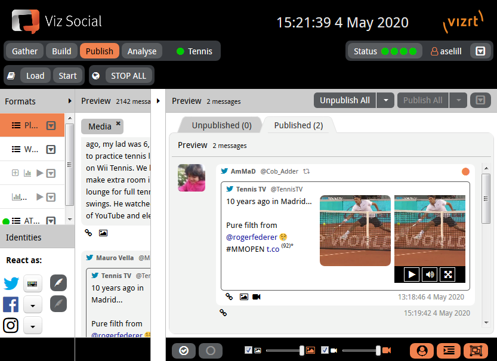Open the Instagram identity dropdown

pyautogui.click(x=33, y=326)
